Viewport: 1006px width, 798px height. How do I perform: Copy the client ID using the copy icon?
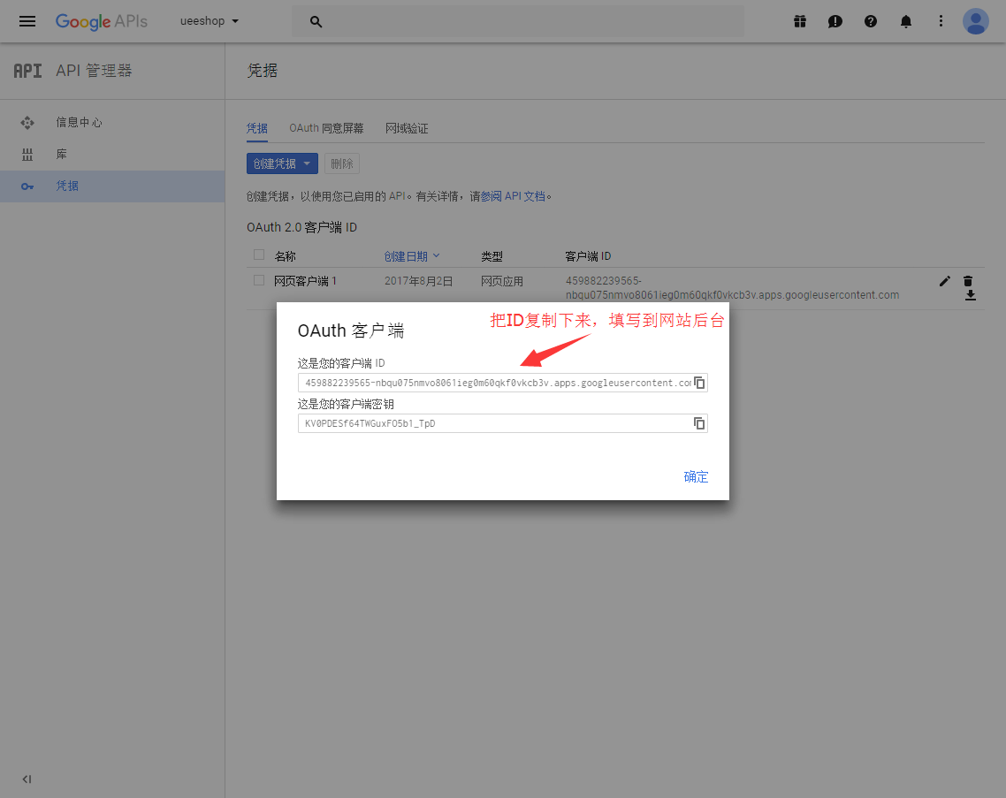(699, 383)
